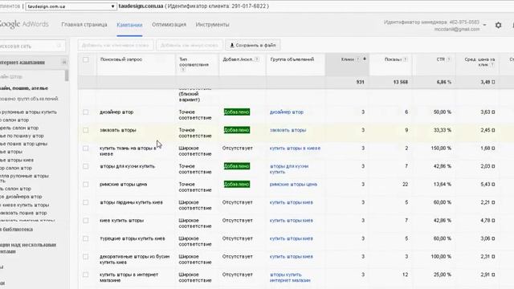Screen dimensions: 514x289
Task: Check the row 'римские шторы цена'
Action: [x=86, y=184]
